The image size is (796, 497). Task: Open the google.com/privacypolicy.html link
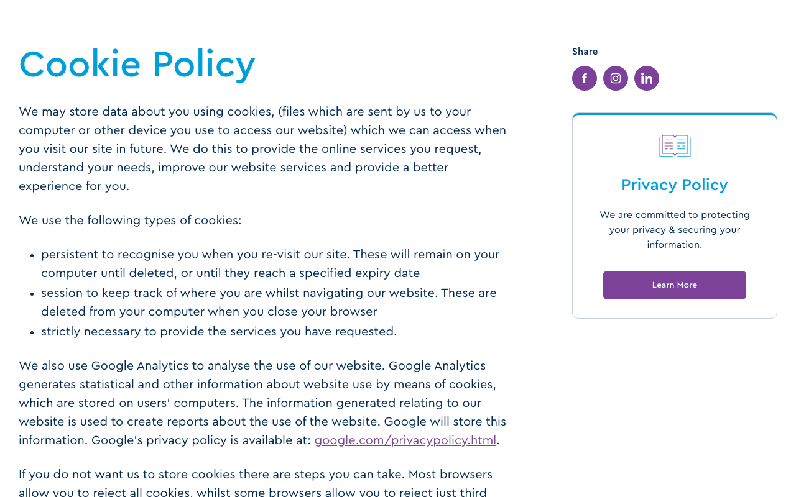(x=405, y=440)
